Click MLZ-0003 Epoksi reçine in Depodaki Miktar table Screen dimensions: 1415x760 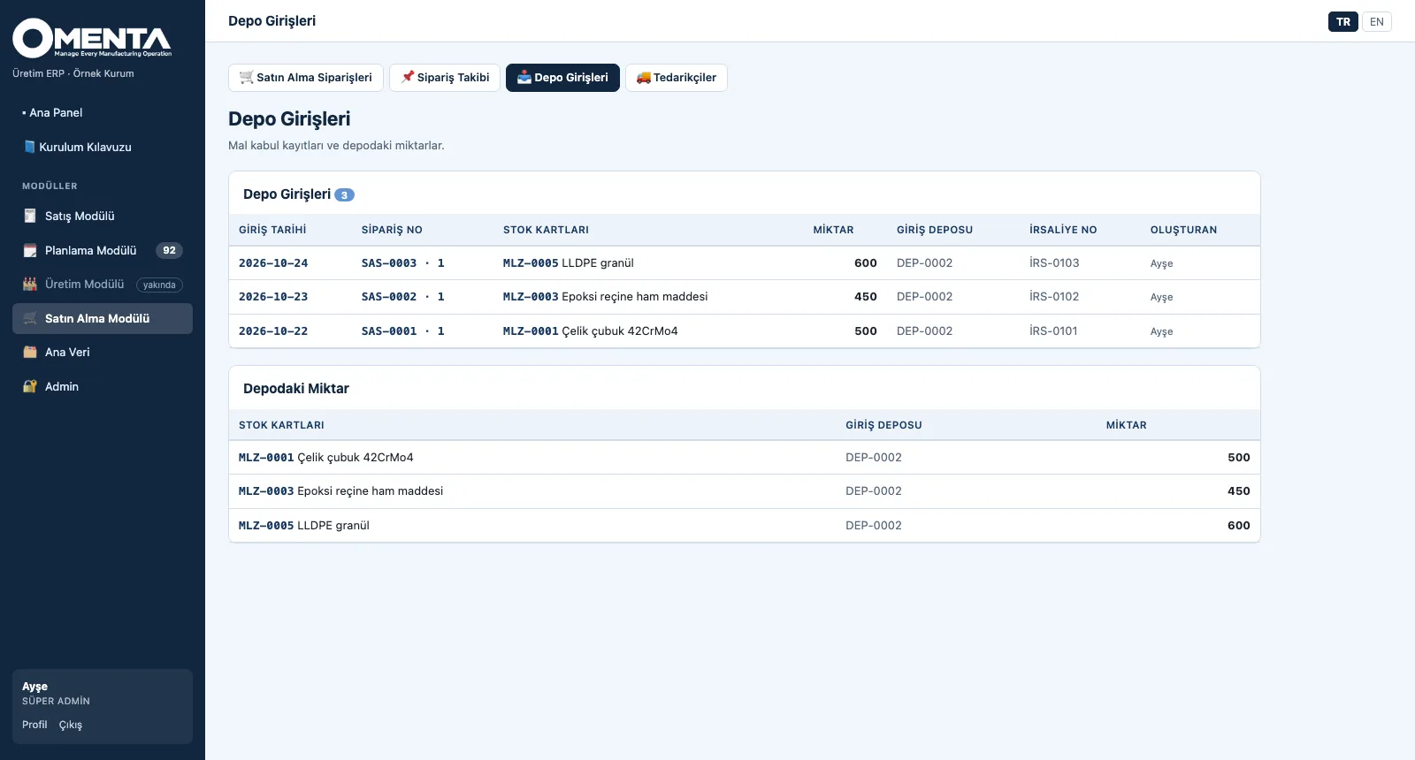341,491
